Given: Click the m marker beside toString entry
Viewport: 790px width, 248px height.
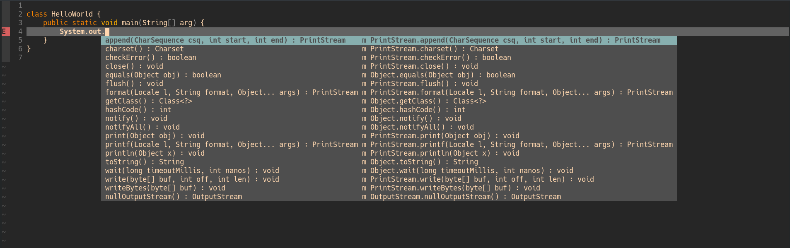Looking at the screenshot, I should (x=364, y=161).
